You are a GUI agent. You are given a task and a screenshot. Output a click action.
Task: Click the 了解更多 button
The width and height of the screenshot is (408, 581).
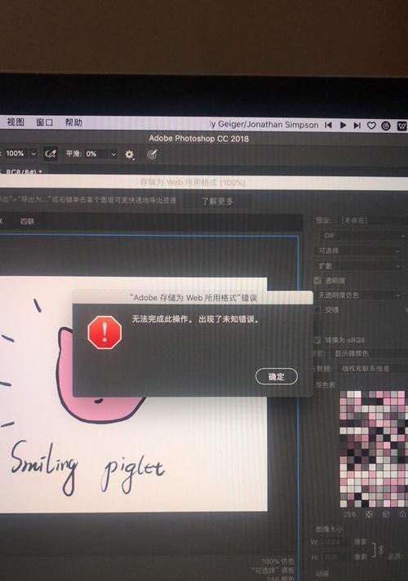click(217, 202)
